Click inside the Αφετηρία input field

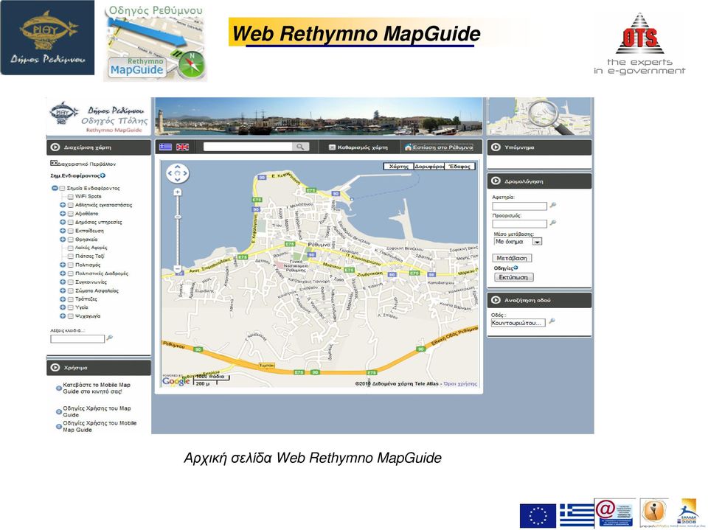tap(519, 206)
